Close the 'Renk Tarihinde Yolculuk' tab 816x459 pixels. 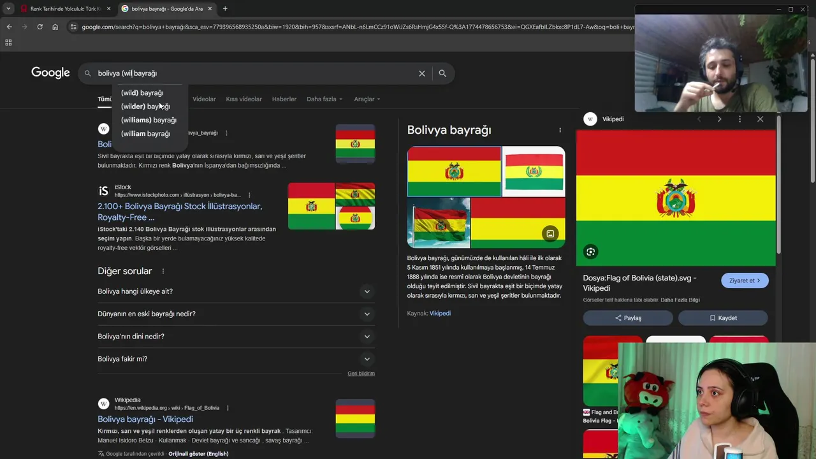(x=109, y=9)
